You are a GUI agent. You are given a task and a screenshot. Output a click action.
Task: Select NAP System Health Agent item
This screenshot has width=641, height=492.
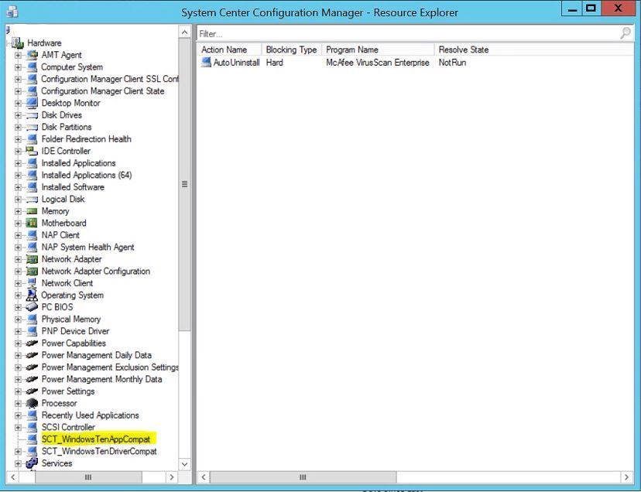click(88, 248)
